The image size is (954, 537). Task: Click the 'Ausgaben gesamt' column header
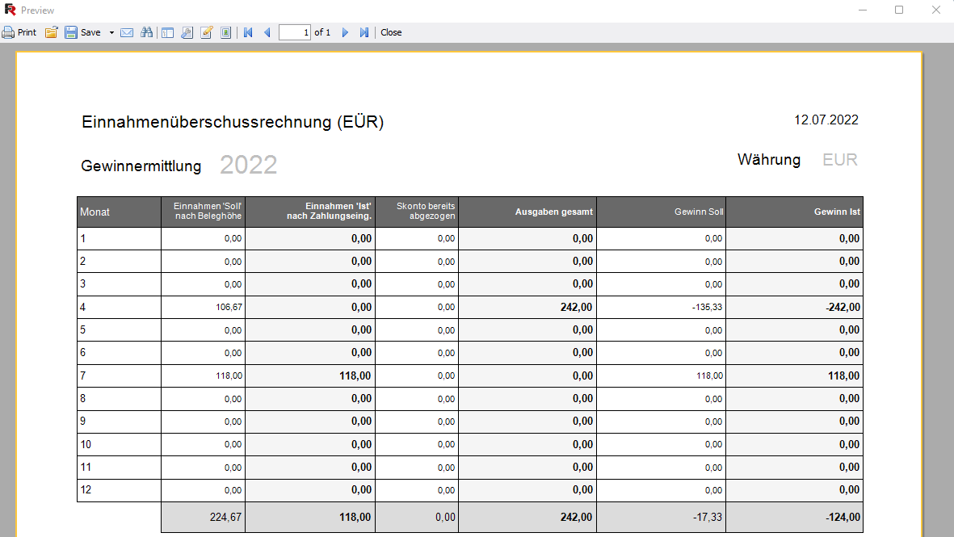527,212
